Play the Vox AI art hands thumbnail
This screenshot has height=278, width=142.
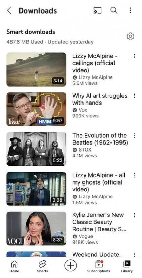point(37,109)
